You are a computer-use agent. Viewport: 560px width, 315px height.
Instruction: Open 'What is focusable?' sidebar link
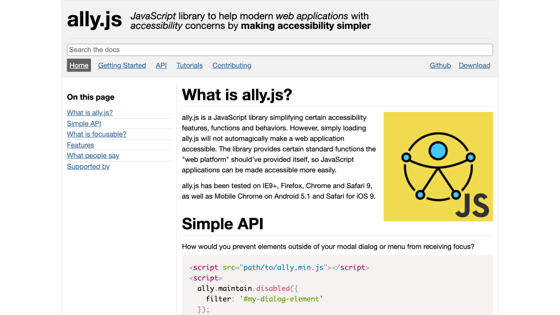(97, 134)
